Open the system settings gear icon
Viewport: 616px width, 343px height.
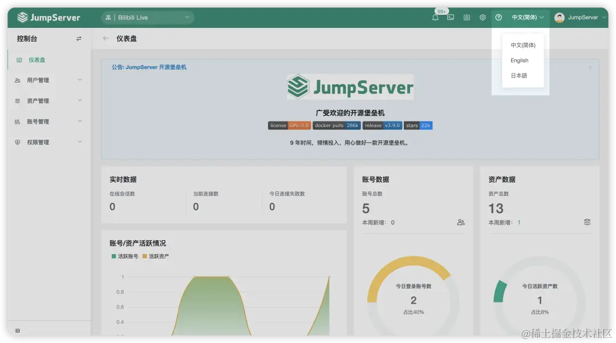(x=483, y=17)
